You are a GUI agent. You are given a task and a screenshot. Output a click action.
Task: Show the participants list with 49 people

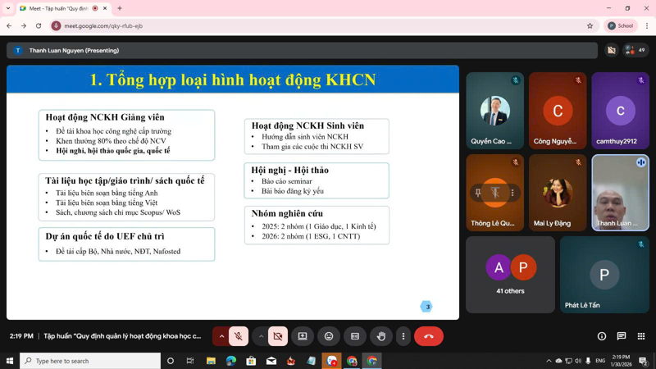point(635,50)
